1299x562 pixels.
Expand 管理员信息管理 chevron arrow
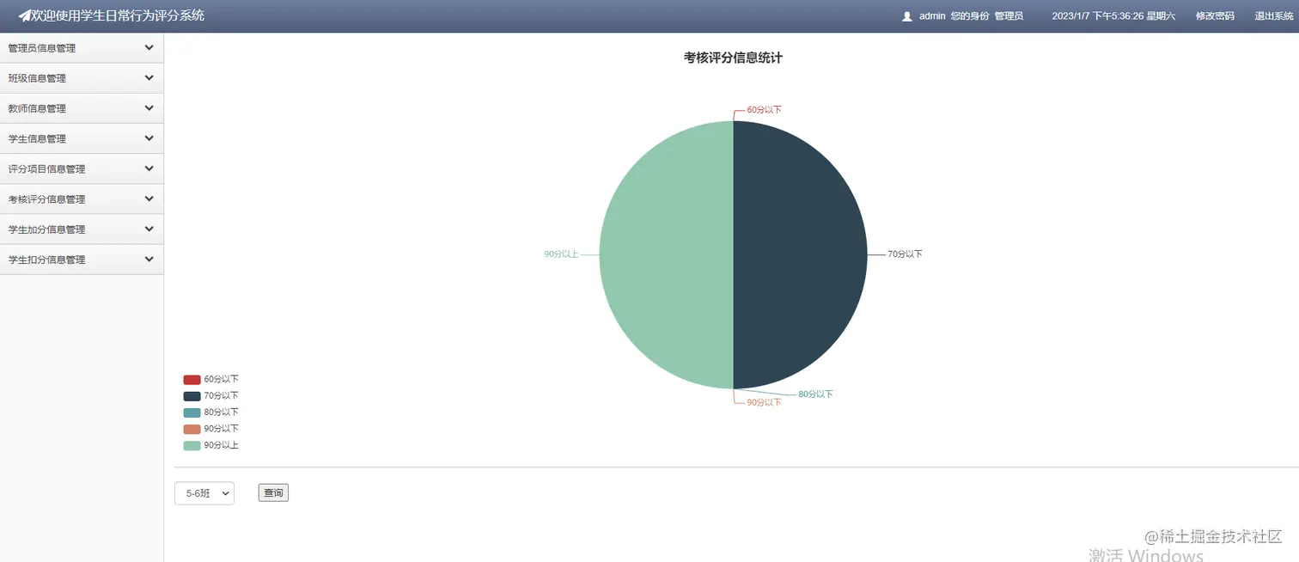tap(149, 48)
